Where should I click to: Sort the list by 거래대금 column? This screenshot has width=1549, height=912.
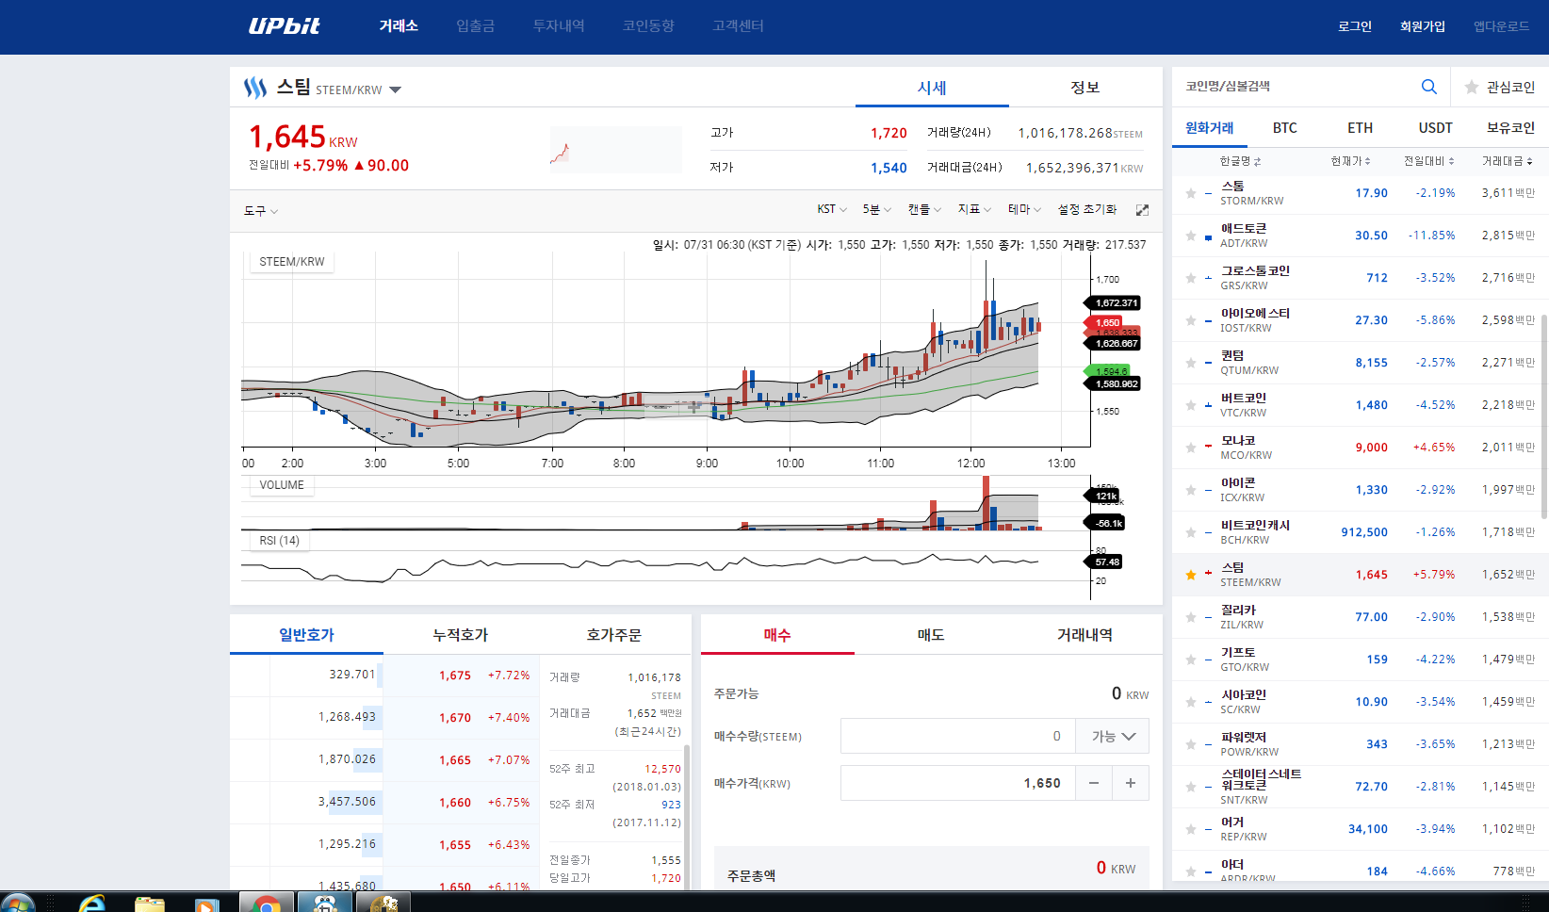click(1508, 161)
